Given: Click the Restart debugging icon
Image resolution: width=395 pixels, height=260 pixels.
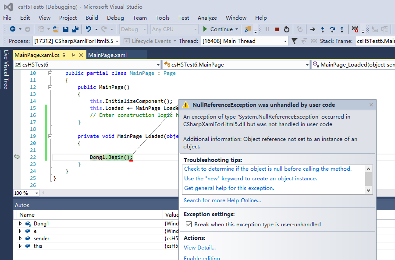Looking at the screenshot, I should (286, 29).
